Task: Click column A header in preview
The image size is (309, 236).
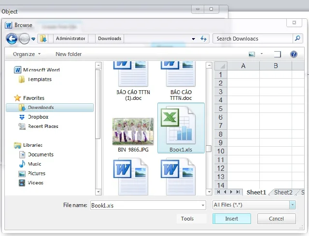Action: pyautogui.click(x=243, y=66)
